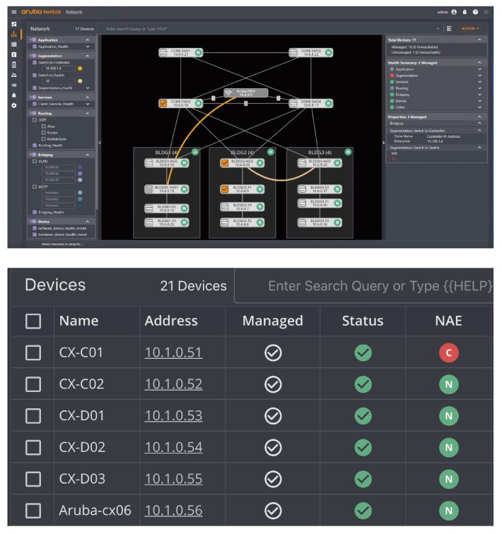Click the plus icon in the Network search bar
This screenshot has width=502, height=534.
pyautogui.click(x=438, y=28)
